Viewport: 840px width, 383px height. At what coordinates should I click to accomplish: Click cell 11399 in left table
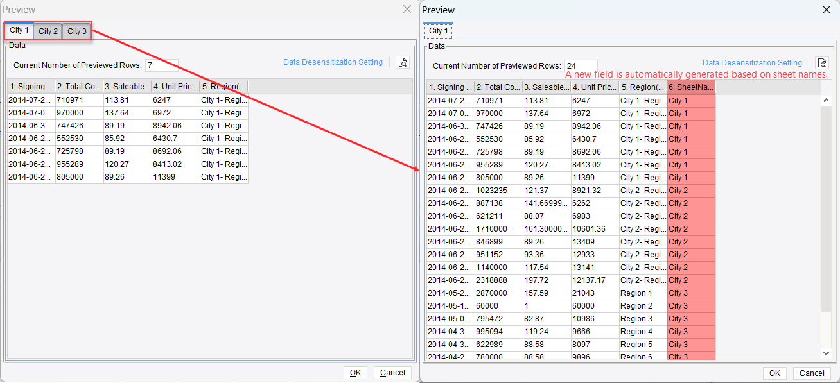175,177
